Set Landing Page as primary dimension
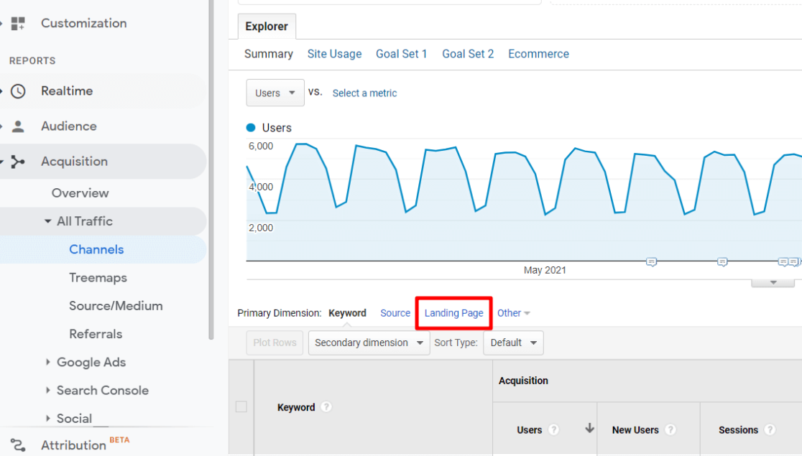Image resolution: width=802 pixels, height=456 pixels. (x=453, y=313)
